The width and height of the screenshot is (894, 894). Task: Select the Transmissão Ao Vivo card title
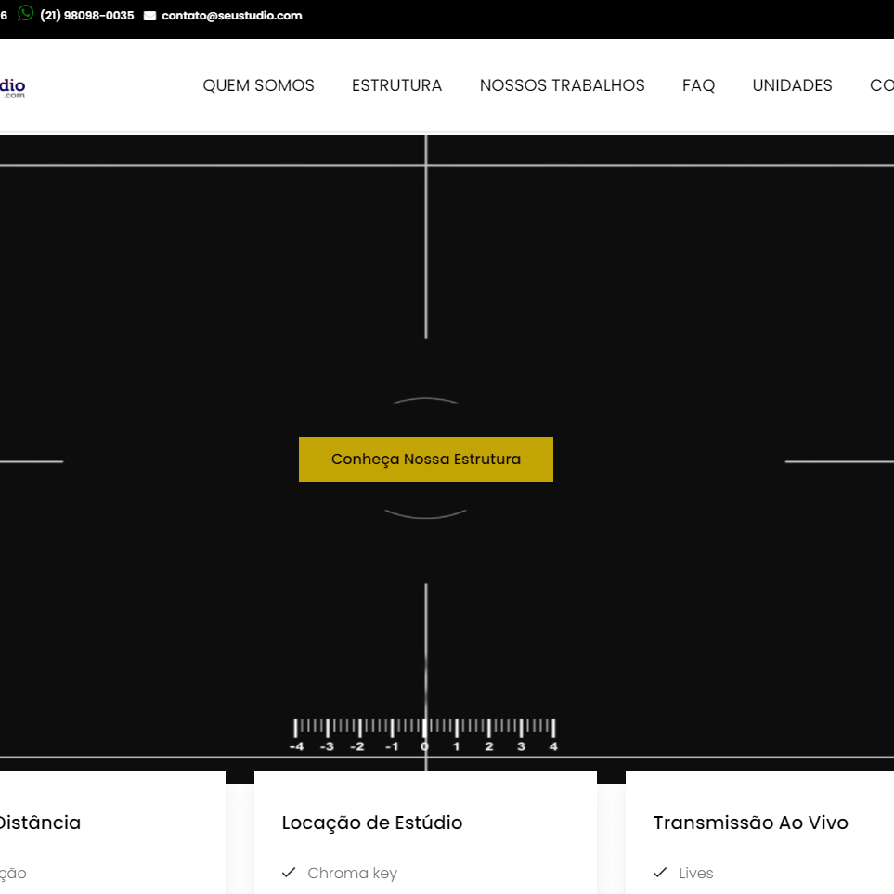point(750,823)
